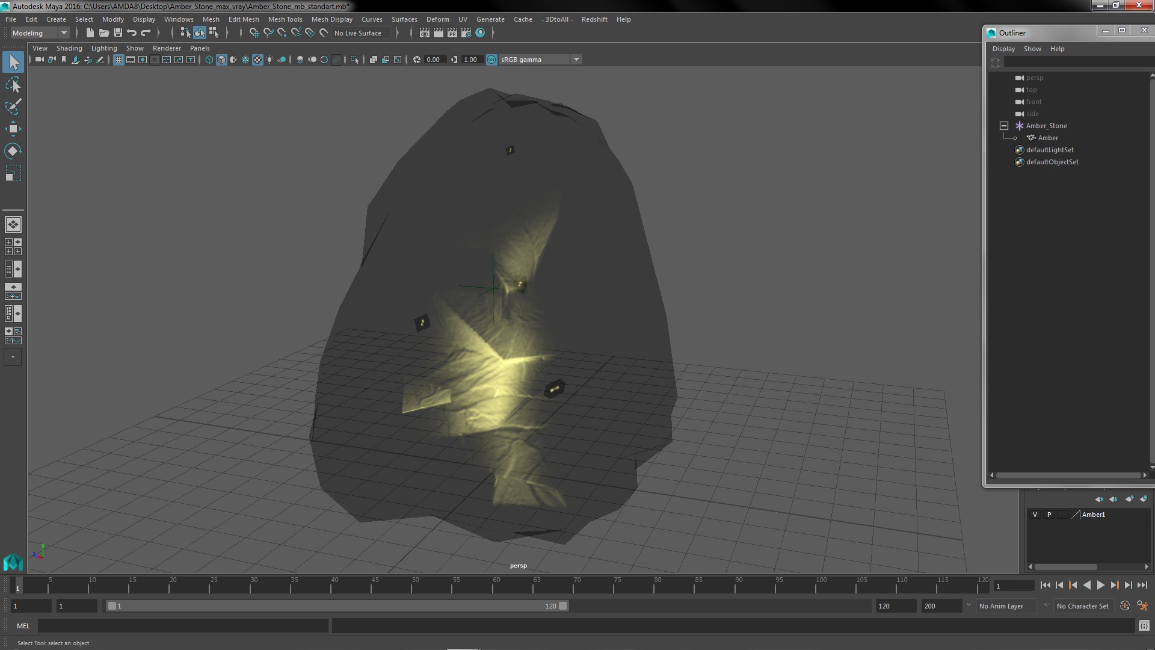
Task: Select camera icon in panel toolbar
Action: tap(39, 60)
